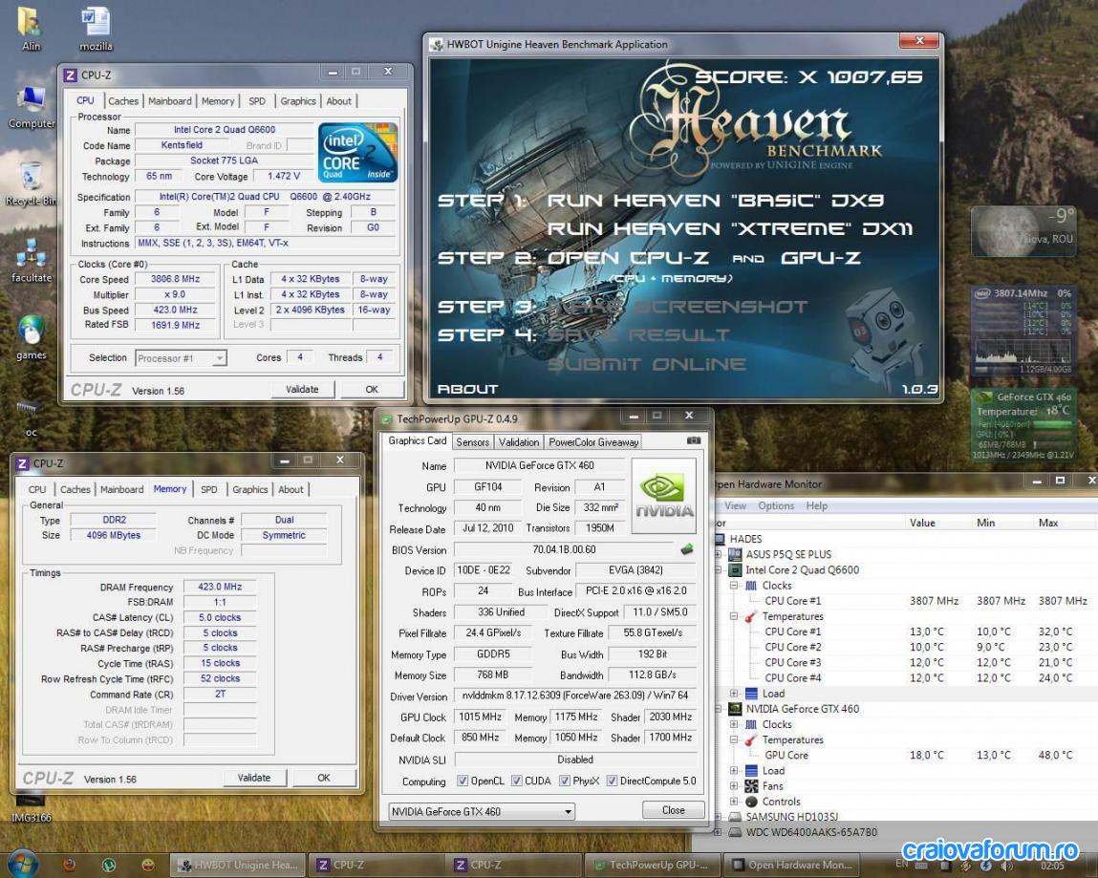Viewport: 1098px width, 878px height.
Task: Click the NVIDIA logo in GPU-Z
Action: pyautogui.click(x=664, y=498)
